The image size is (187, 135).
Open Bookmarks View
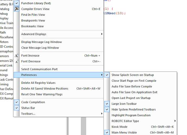(59, 26)
